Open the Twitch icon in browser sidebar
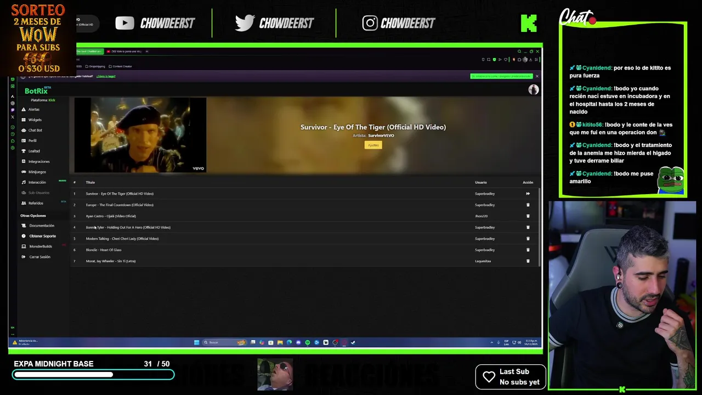This screenshot has width=702, height=395. click(13, 110)
